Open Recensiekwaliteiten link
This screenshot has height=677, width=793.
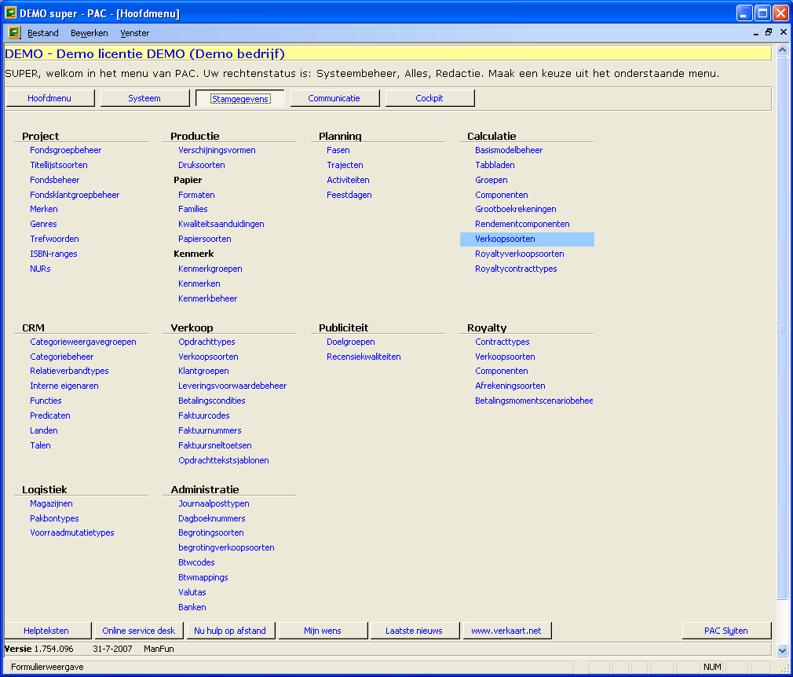(x=364, y=357)
